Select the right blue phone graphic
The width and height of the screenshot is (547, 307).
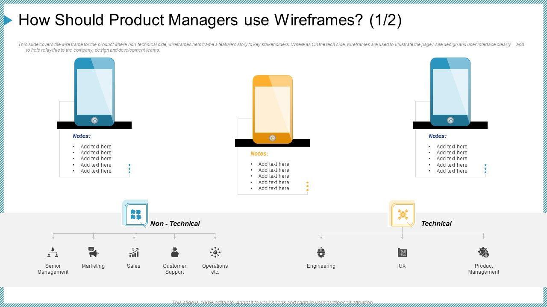coord(450,92)
